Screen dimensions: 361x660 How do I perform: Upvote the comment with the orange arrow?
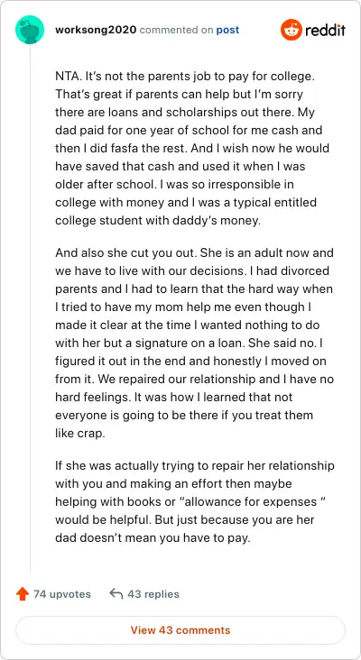23,594
